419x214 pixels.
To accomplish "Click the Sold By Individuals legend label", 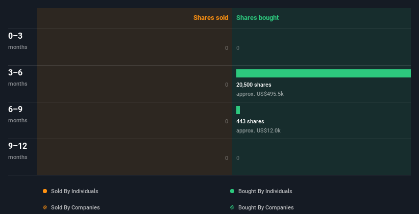I will coord(75,191).
